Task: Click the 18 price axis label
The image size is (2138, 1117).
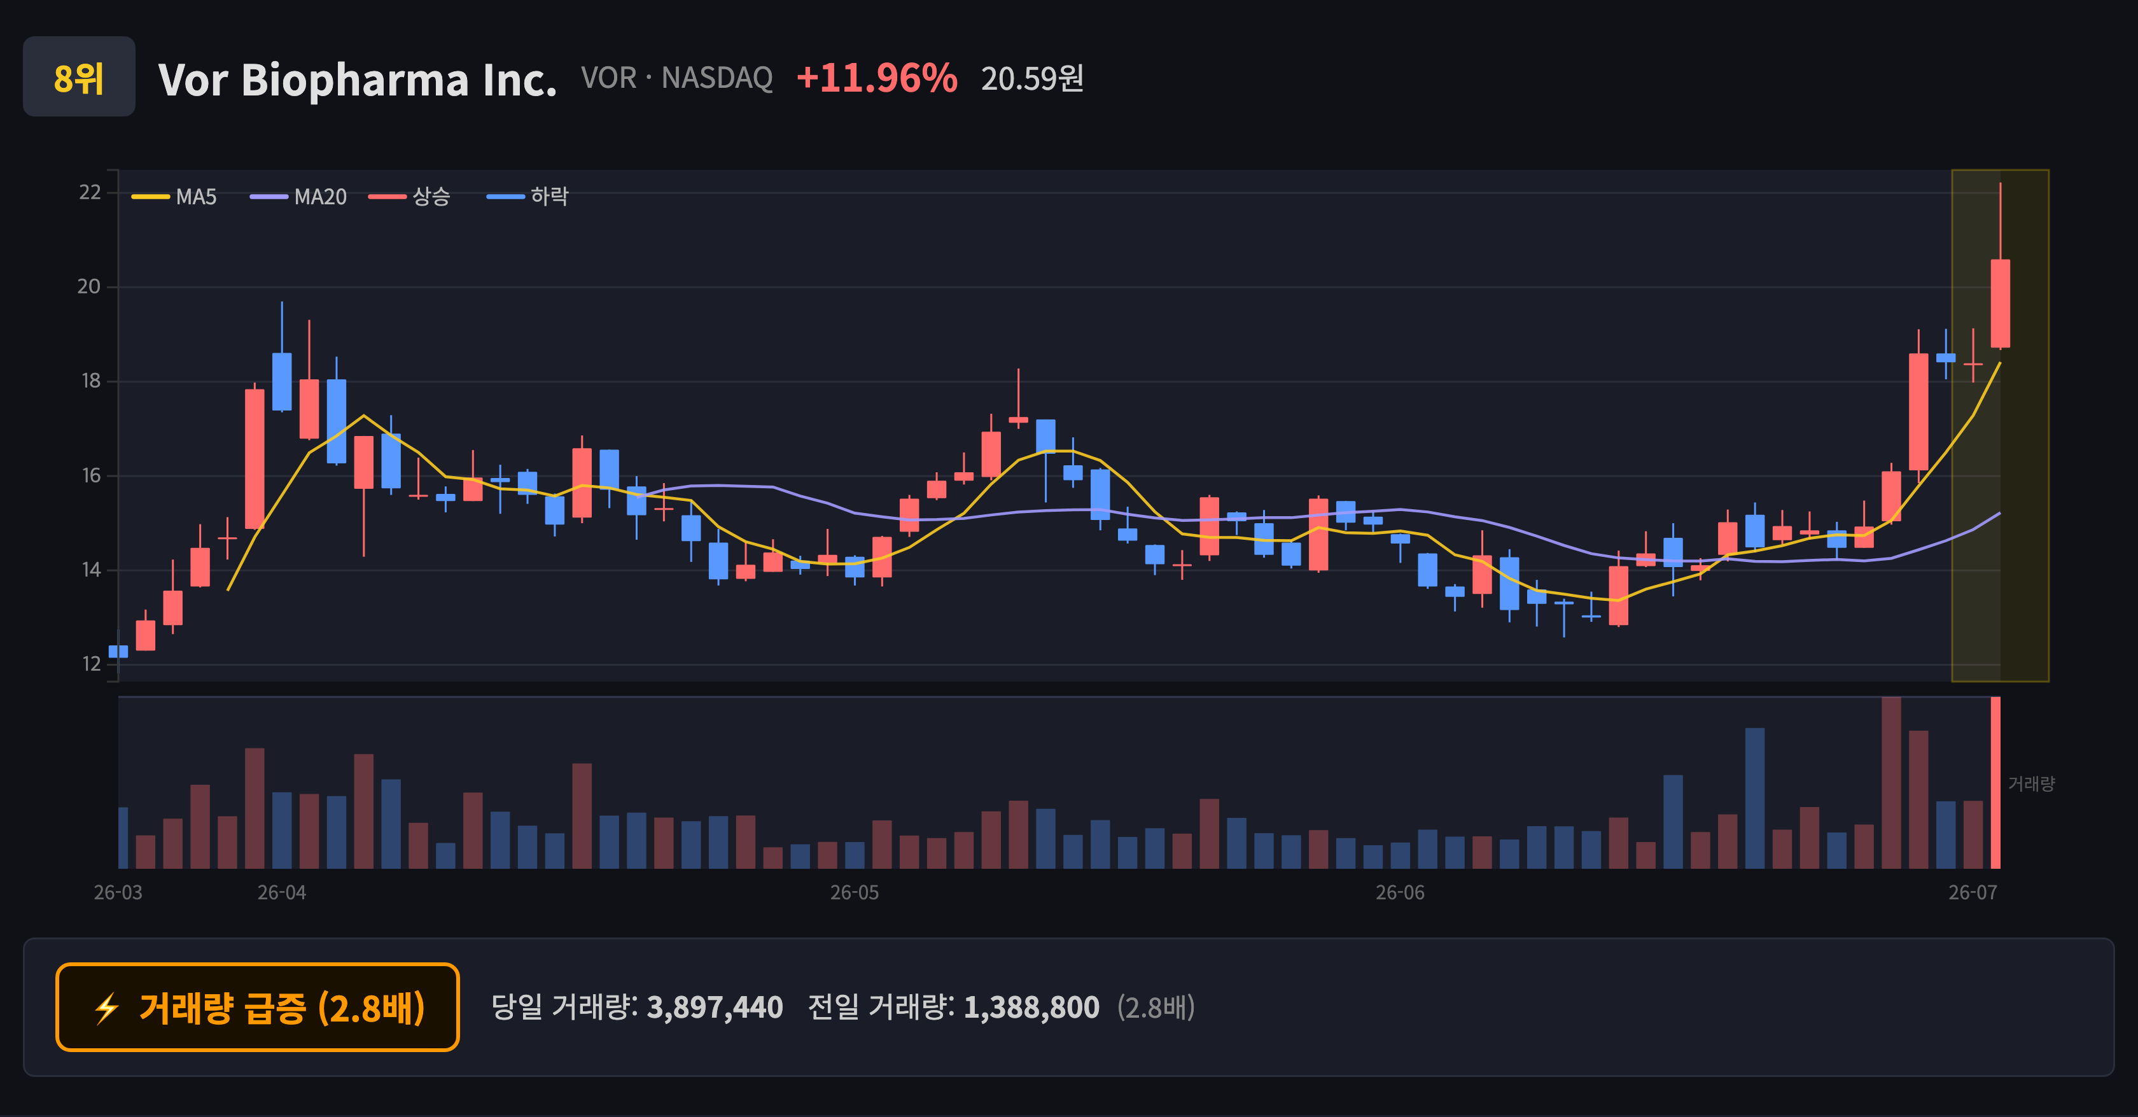Action: point(90,381)
